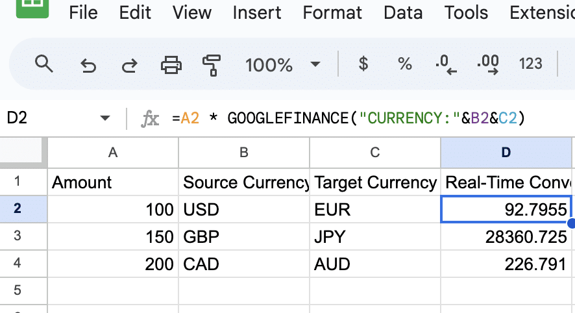The width and height of the screenshot is (575, 313).
Task: Select the Real-Time Conversion header cell
Action: pyautogui.click(x=506, y=182)
